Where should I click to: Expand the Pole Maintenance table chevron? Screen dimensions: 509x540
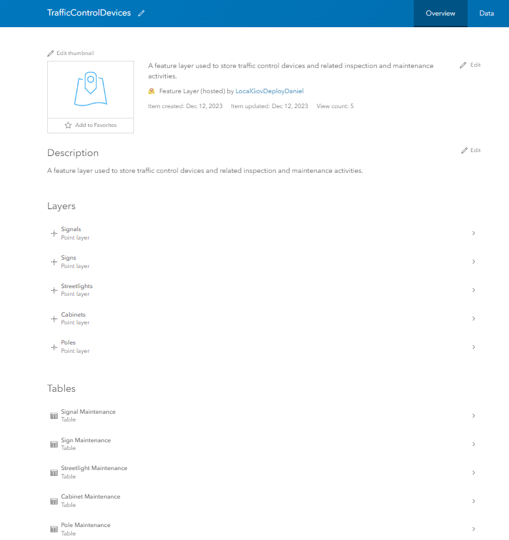click(474, 529)
